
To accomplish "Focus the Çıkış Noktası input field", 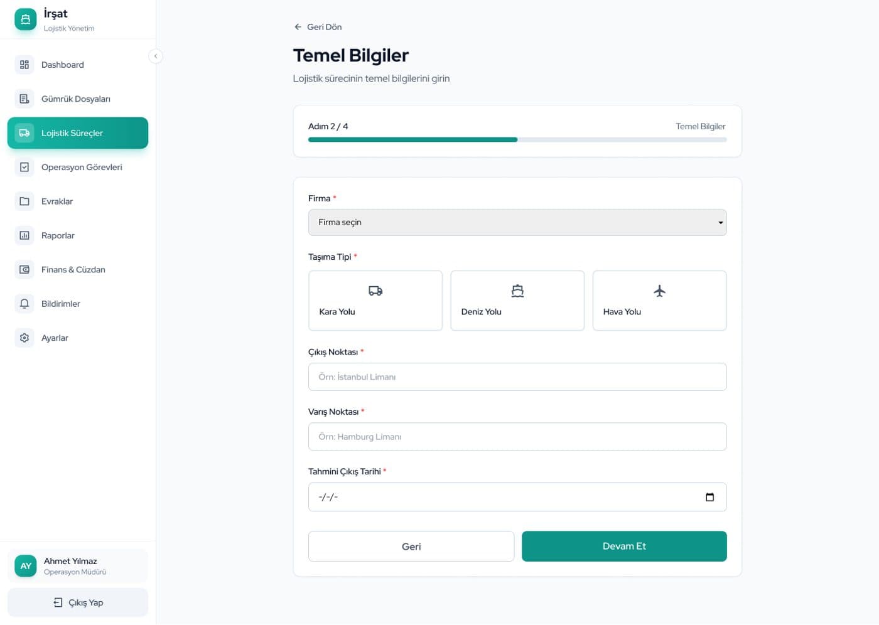I will [517, 377].
